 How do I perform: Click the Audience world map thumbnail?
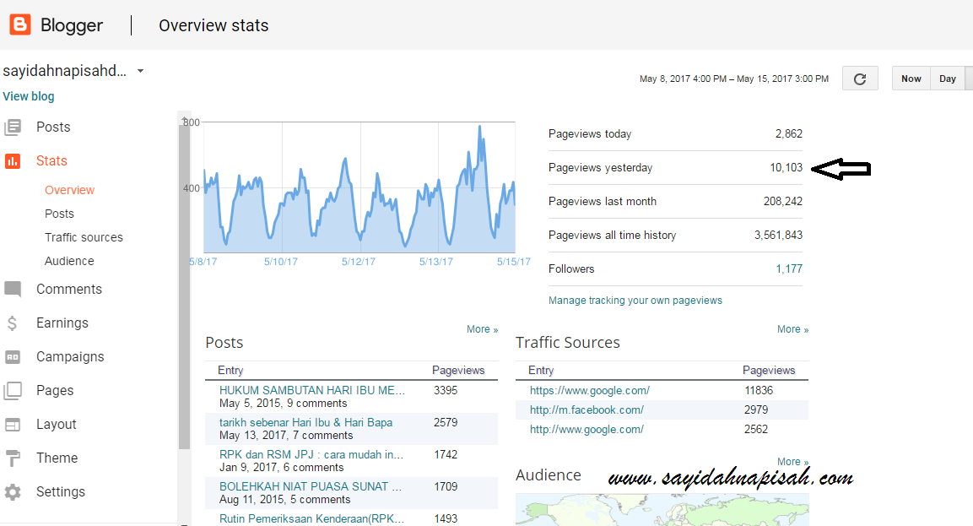[x=662, y=510]
